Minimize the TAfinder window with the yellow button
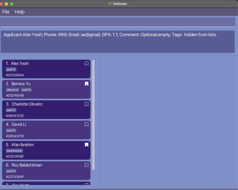This screenshot has height=190, width=238. pyautogui.click(x=6, y=4)
